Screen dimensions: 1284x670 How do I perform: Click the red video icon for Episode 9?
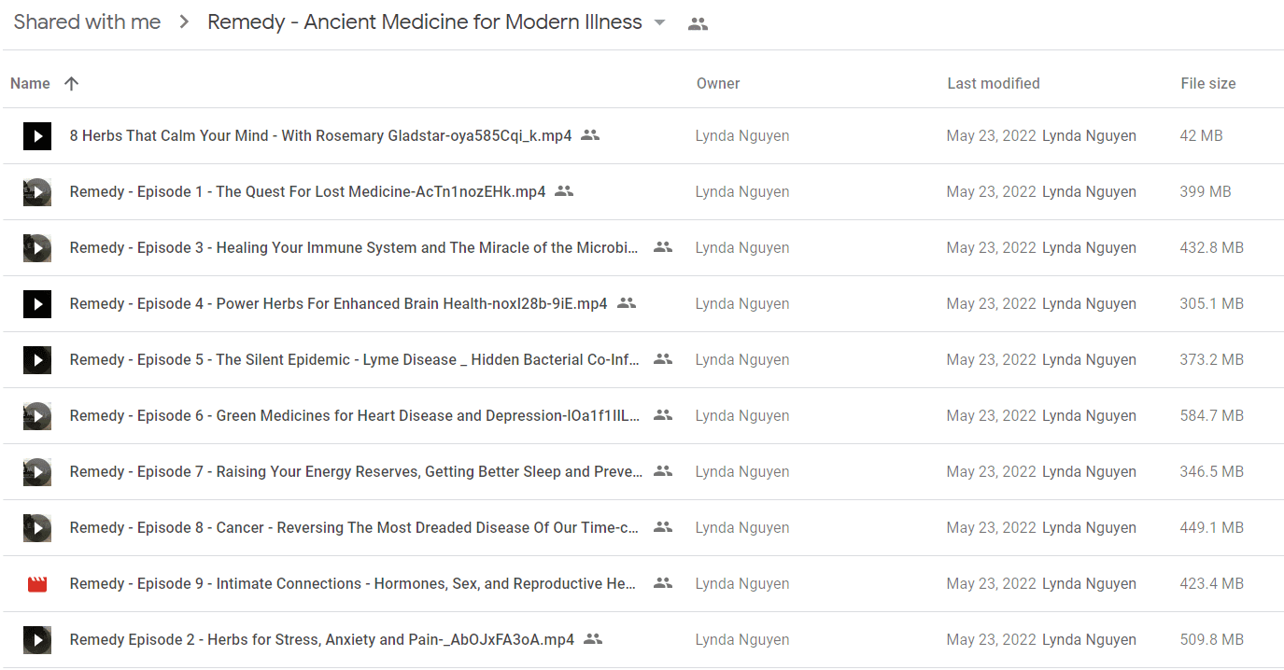pos(37,584)
